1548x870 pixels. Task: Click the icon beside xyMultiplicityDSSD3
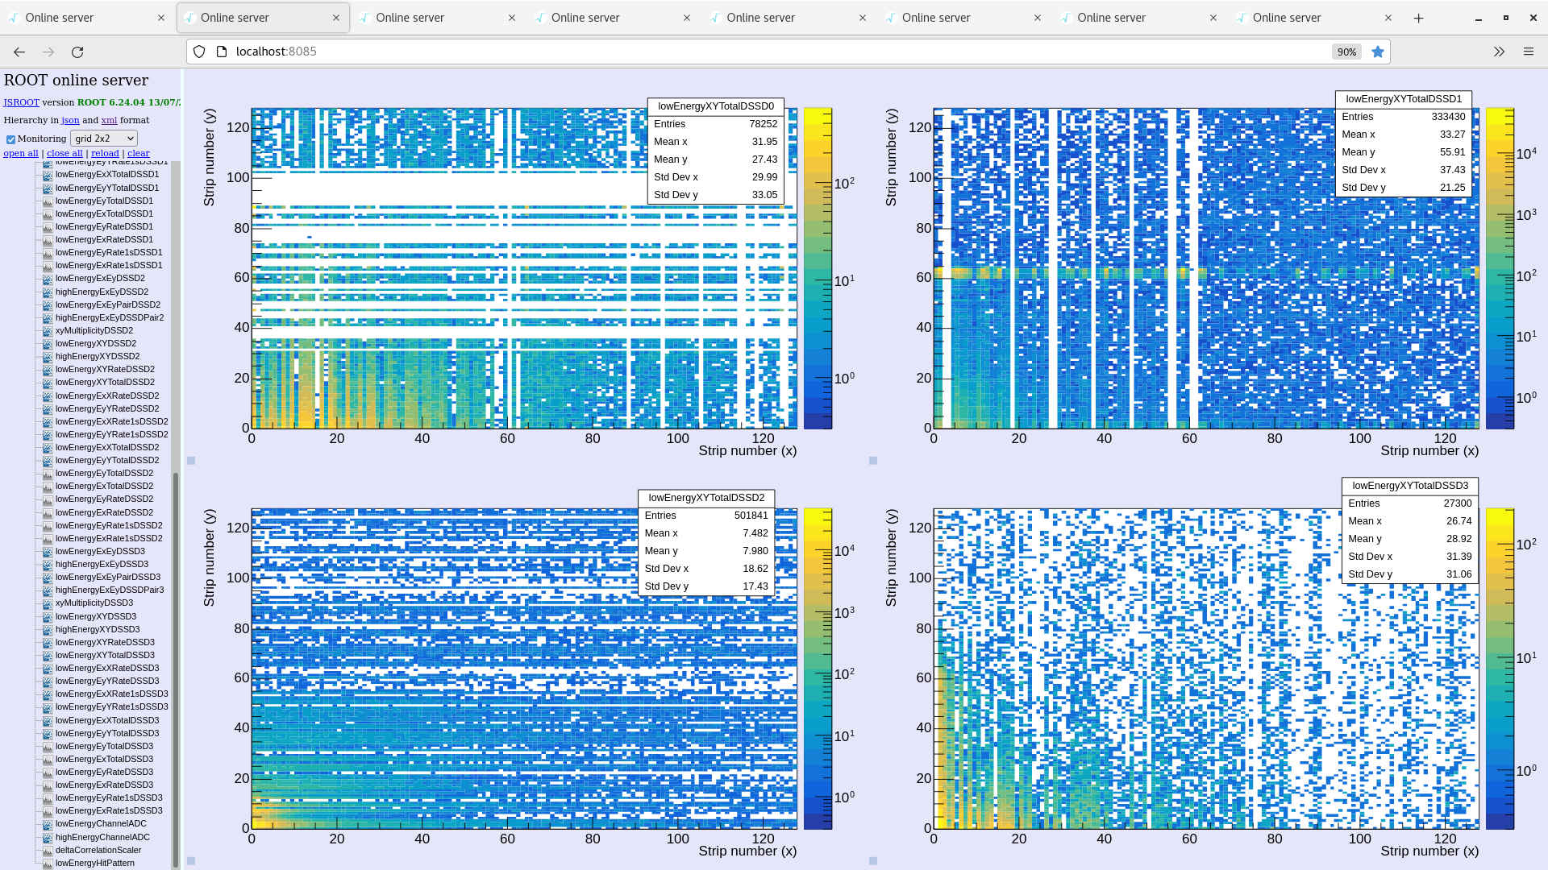tap(48, 603)
